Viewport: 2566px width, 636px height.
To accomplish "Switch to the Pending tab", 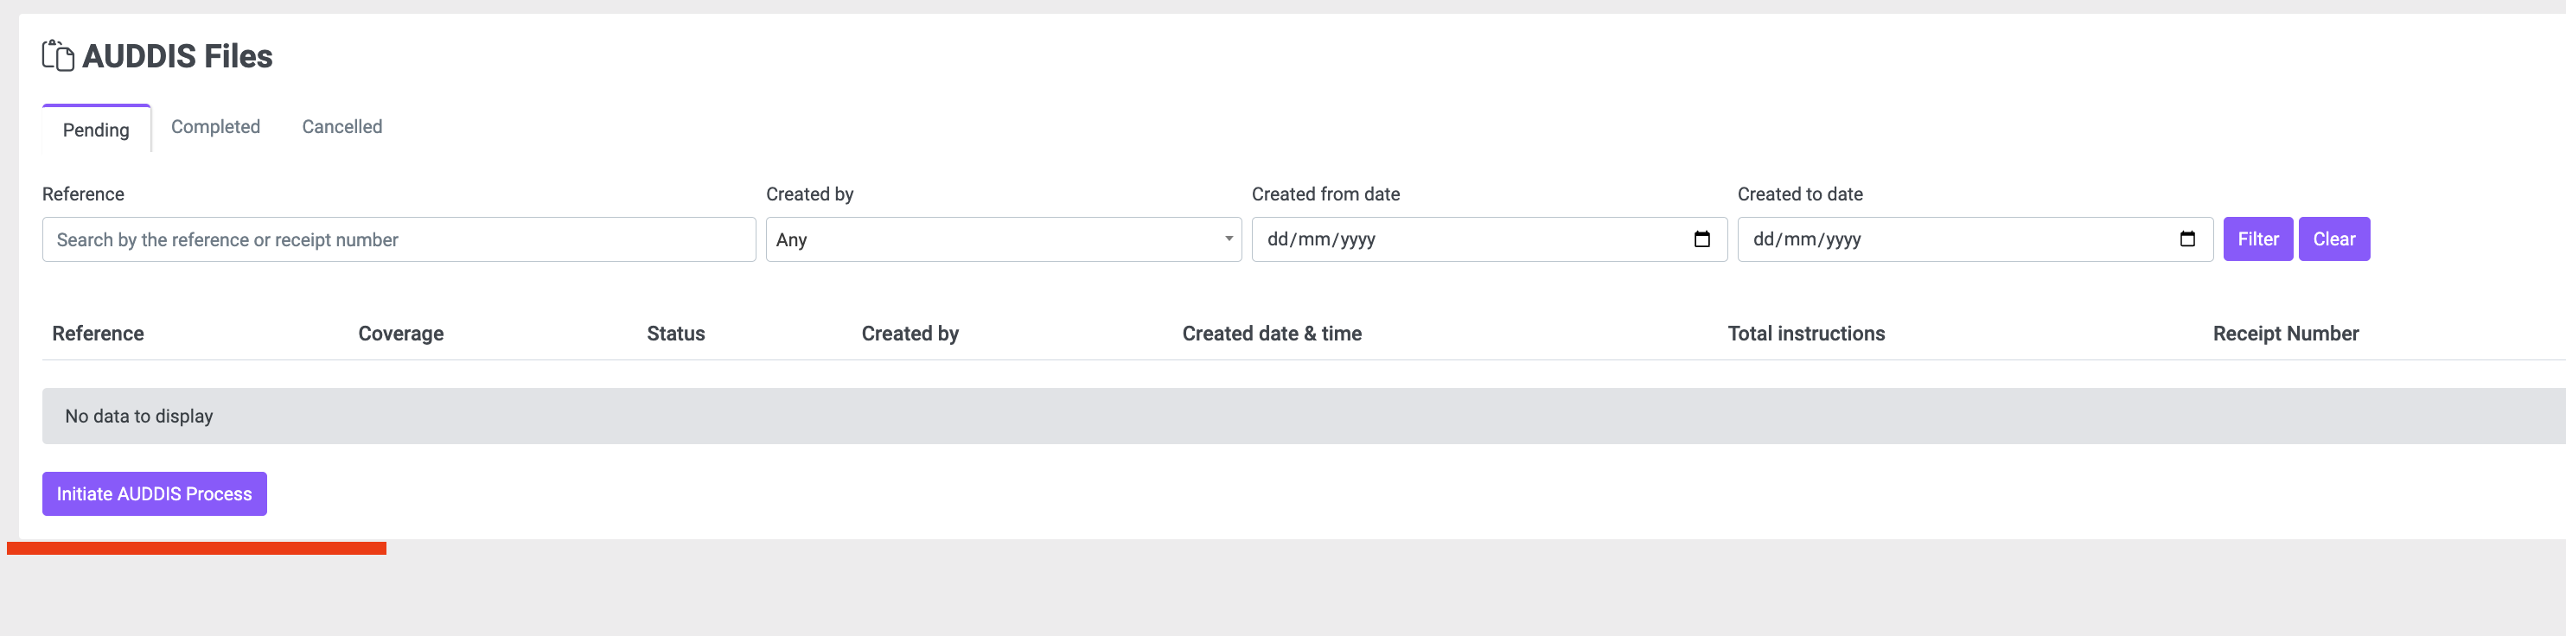I will 96,130.
